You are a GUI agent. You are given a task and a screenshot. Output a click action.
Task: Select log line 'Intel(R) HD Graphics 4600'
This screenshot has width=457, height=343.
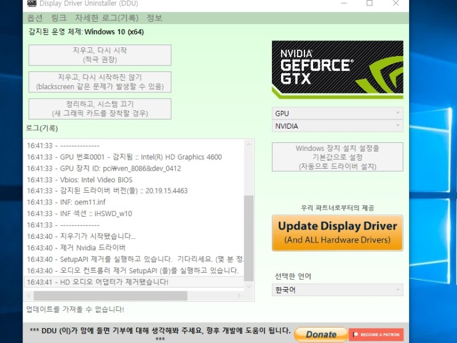tap(133, 157)
